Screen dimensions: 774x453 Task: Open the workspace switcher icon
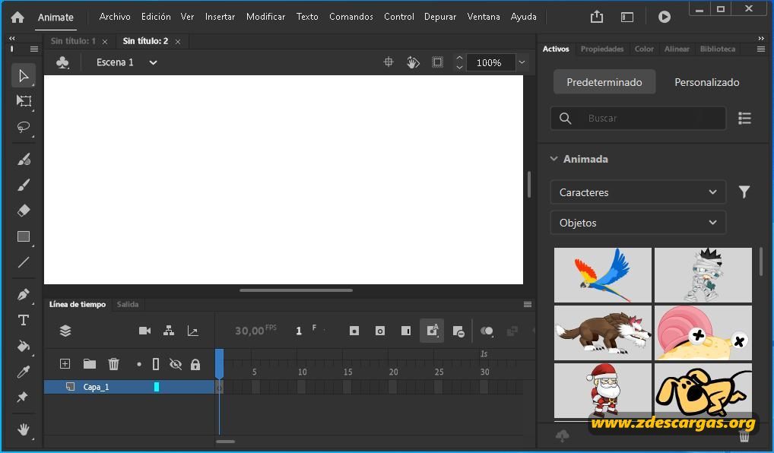click(x=627, y=17)
